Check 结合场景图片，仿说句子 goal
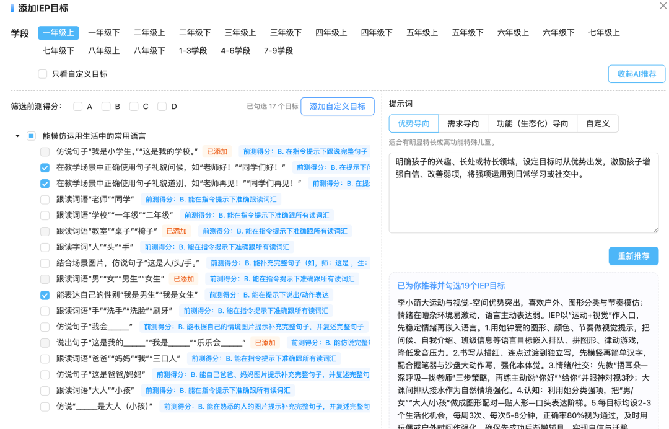 pos(45,263)
